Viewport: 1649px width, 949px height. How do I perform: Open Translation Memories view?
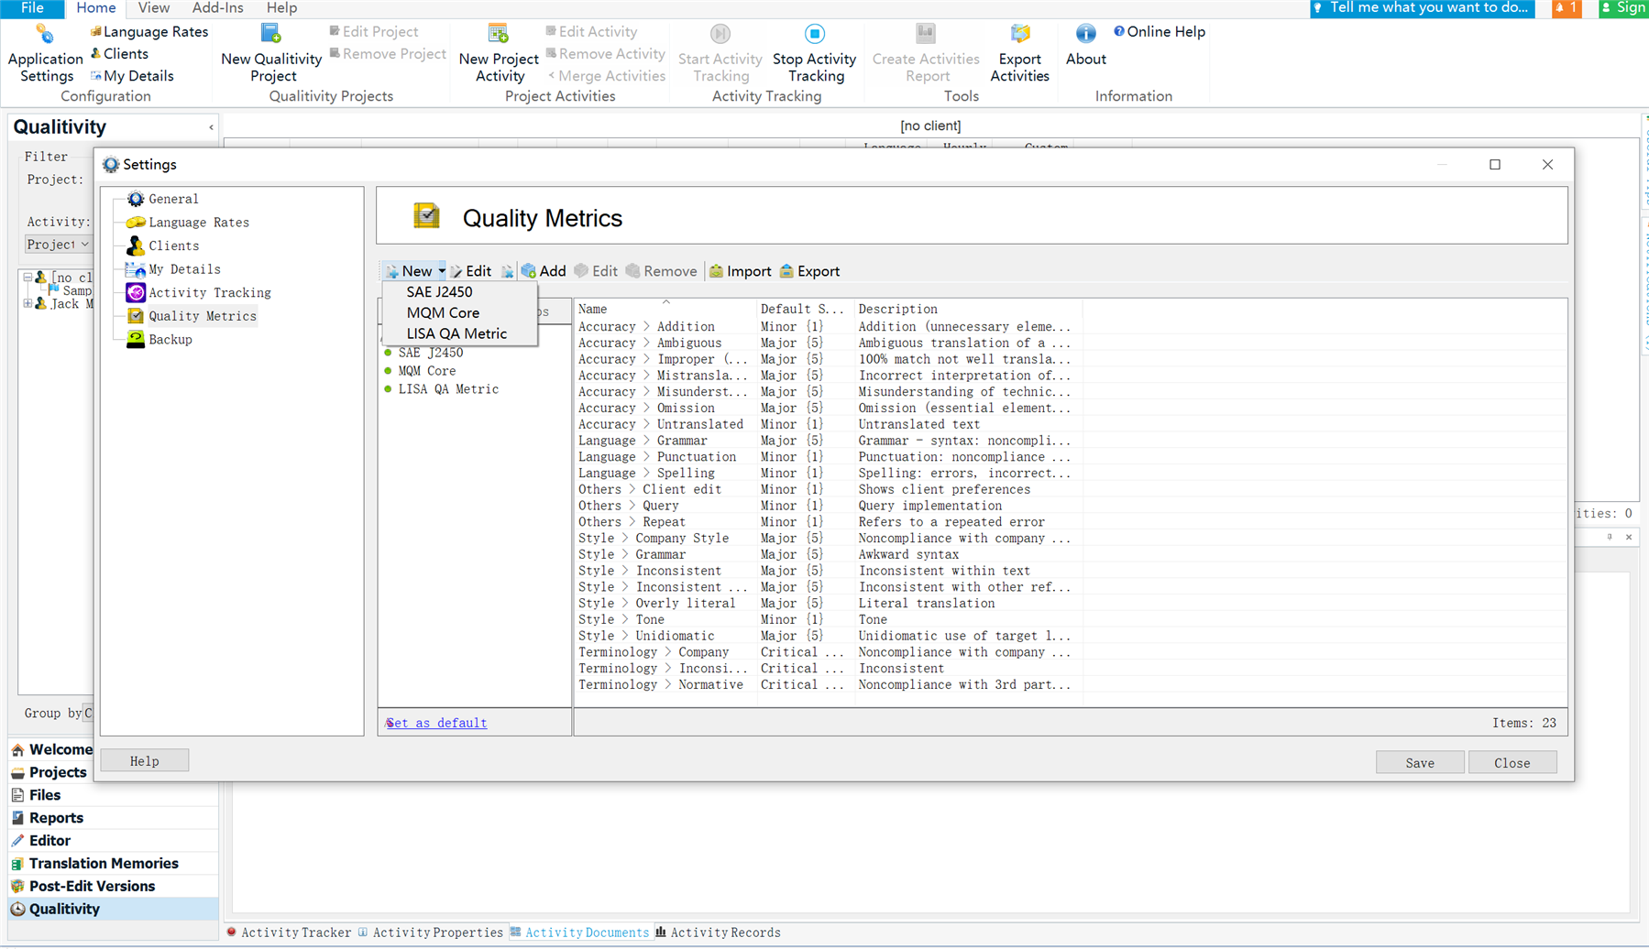[x=114, y=864]
